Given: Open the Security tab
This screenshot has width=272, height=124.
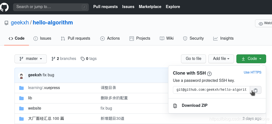Looking at the screenshot, I should point(193,38).
